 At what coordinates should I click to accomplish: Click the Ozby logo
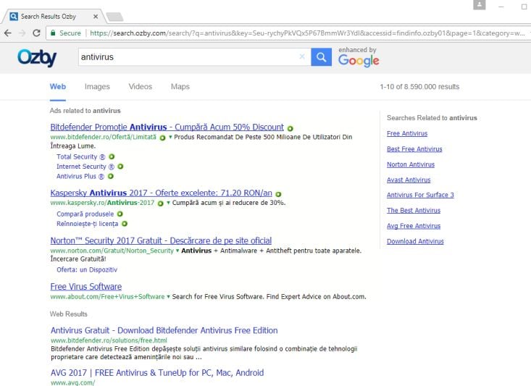[x=37, y=58]
